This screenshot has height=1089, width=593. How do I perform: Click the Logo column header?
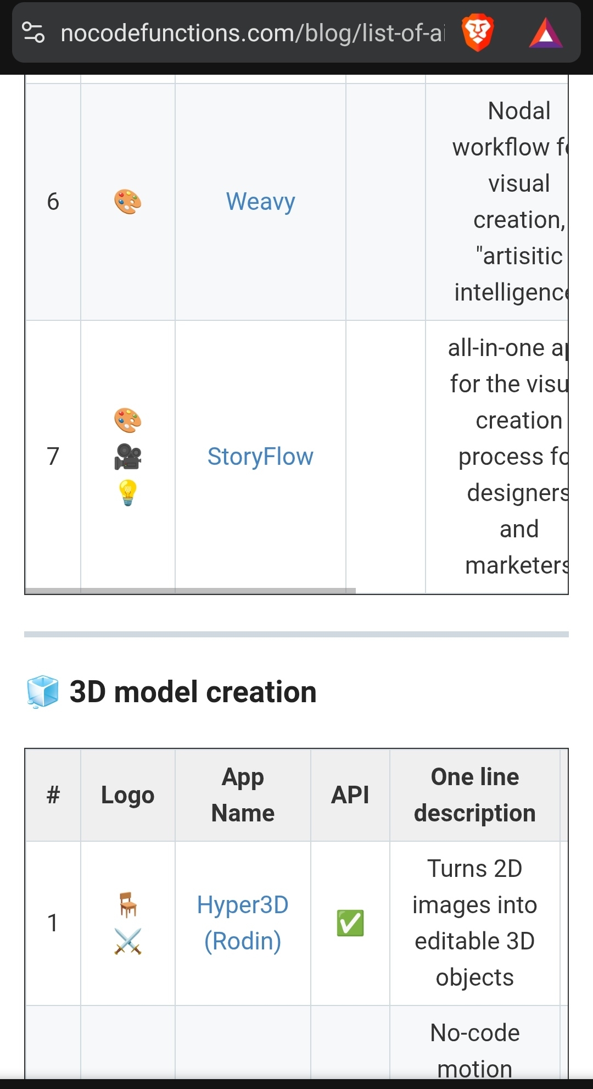pos(128,795)
